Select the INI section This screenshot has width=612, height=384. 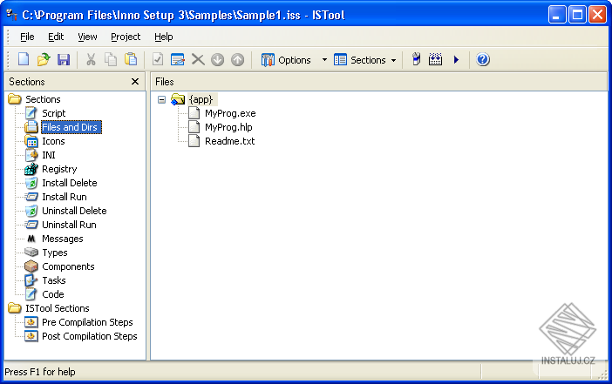(x=49, y=155)
